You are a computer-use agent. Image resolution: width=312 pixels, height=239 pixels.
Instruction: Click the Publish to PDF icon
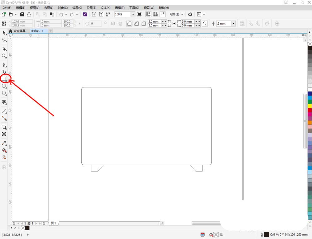point(108,14)
